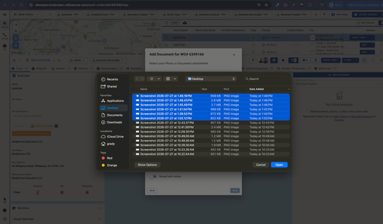The image size is (383, 224).
Task: Cancel the file dialog
Action: pyautogui.click(x=261, y=165)
